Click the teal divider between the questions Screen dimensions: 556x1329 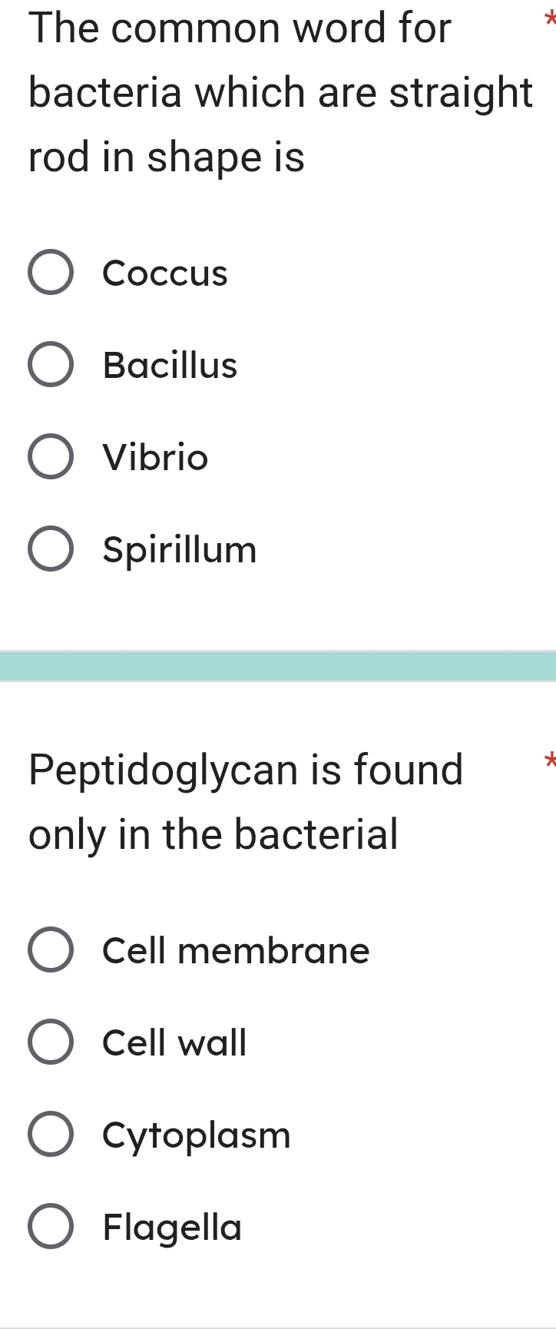click(278, 666)
